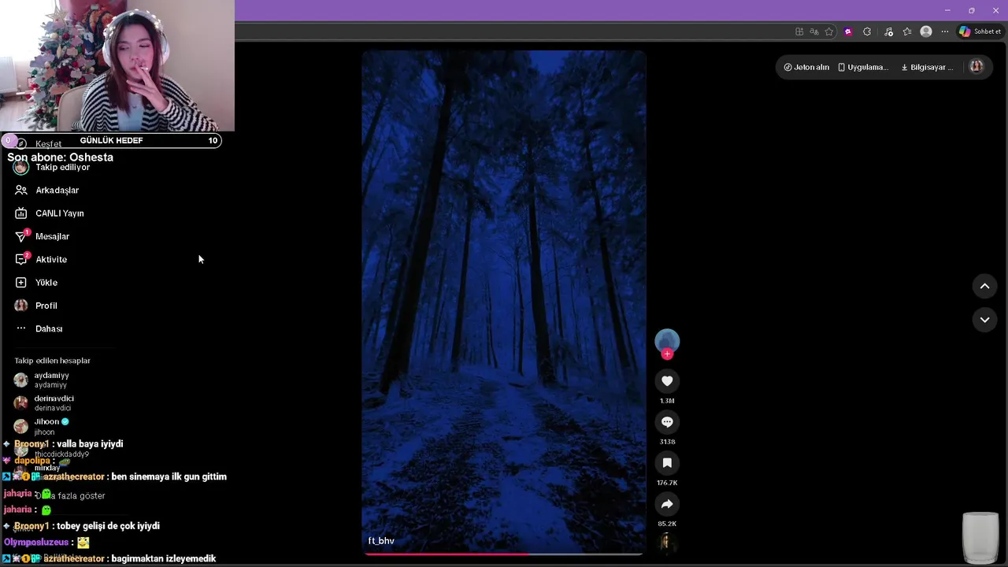Screen dimensions: 1008x567
Task: Skip to the next video with the down arrow
Action: [x=984, y=320]
